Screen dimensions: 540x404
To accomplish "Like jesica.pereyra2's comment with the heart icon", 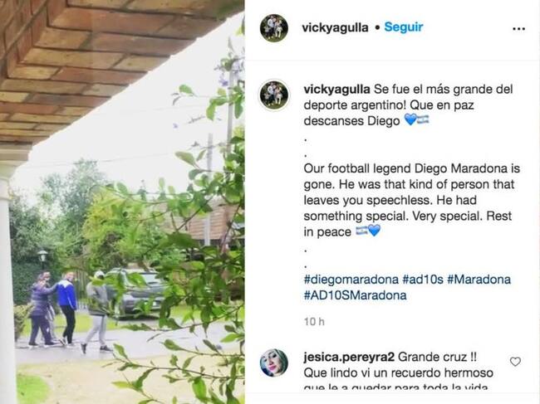I will point(515,362).
